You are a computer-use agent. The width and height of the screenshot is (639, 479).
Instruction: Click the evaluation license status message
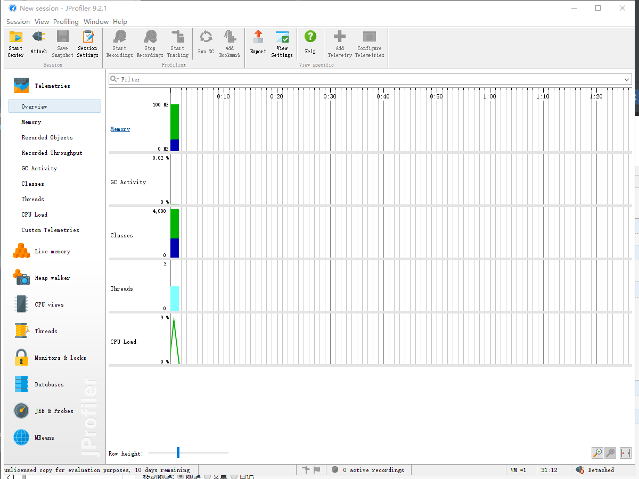(x=97, y=470)
